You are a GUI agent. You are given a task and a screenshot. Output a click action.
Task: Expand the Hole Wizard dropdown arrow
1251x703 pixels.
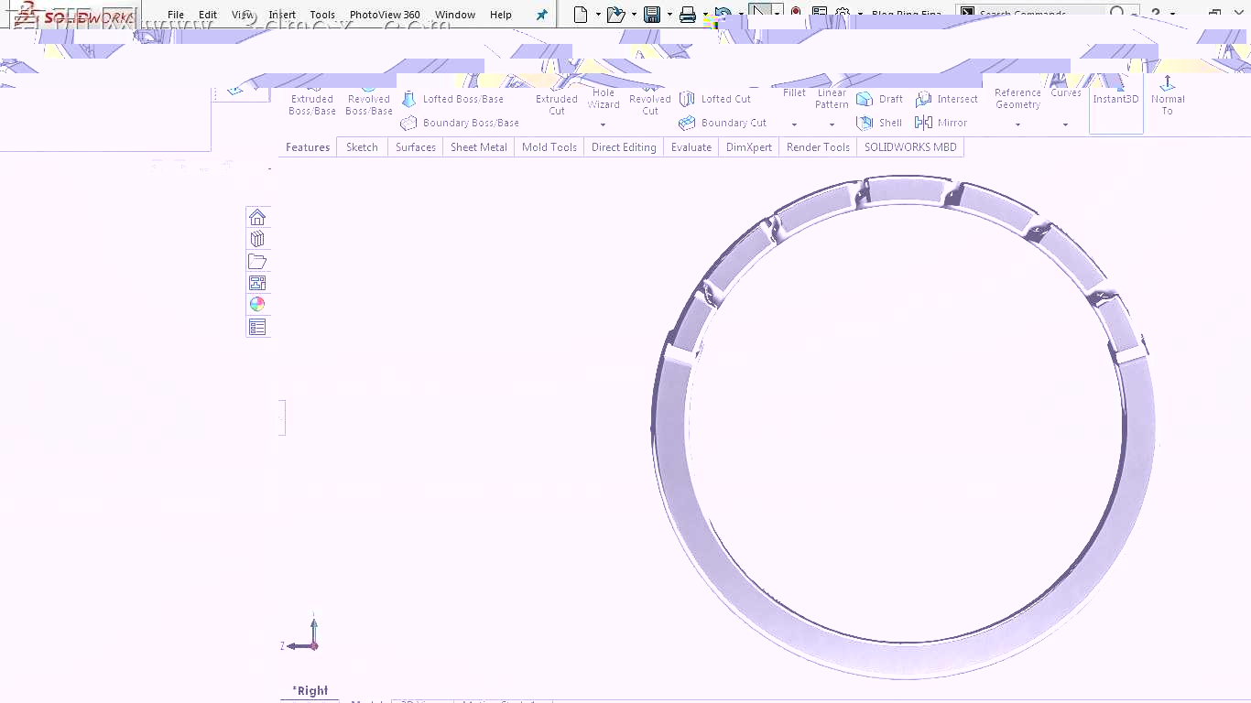pyautogui.click(x=604, y=124)
